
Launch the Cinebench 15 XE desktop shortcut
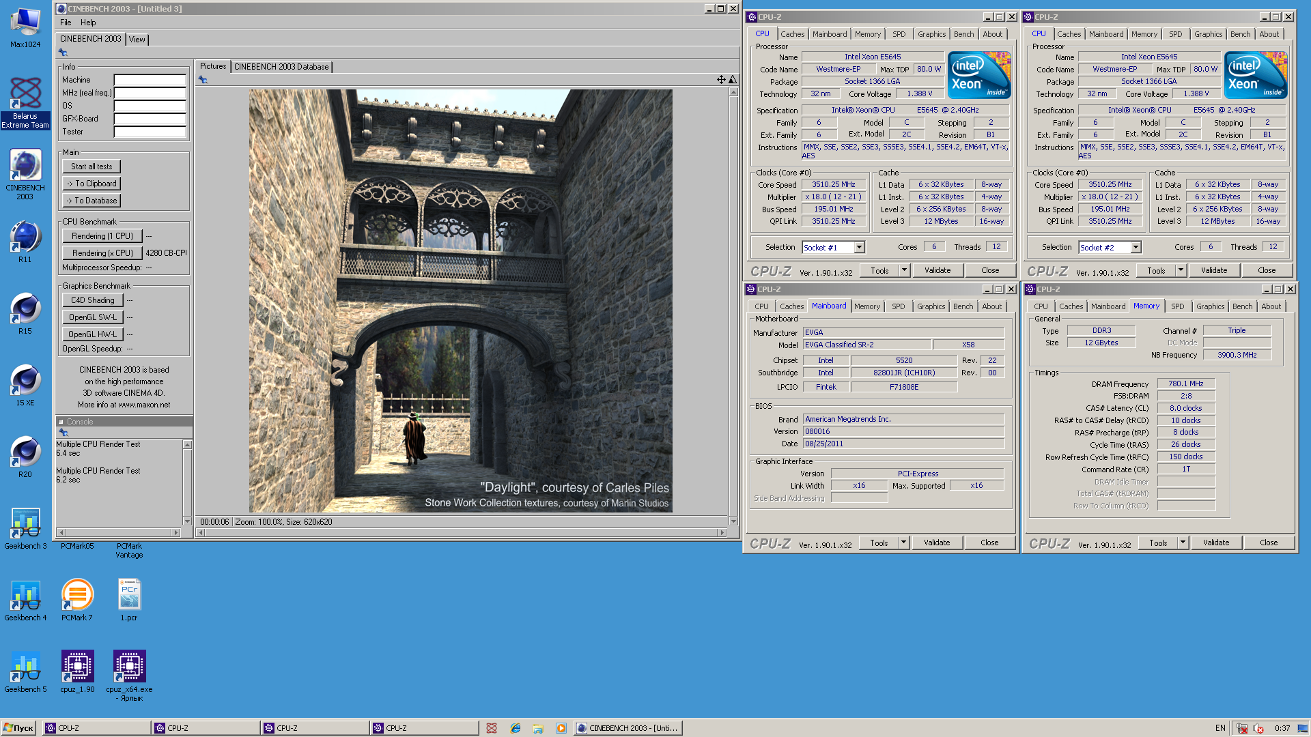[x=25, y=386]
